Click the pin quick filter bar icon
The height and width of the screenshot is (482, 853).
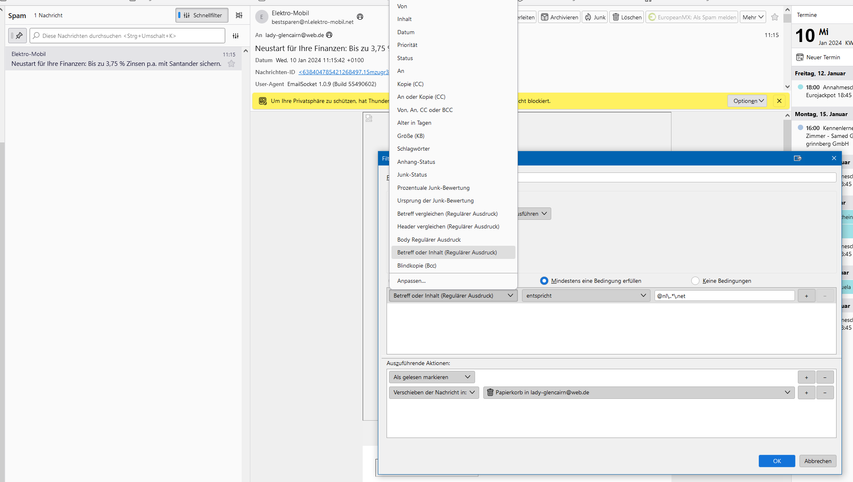17,36
